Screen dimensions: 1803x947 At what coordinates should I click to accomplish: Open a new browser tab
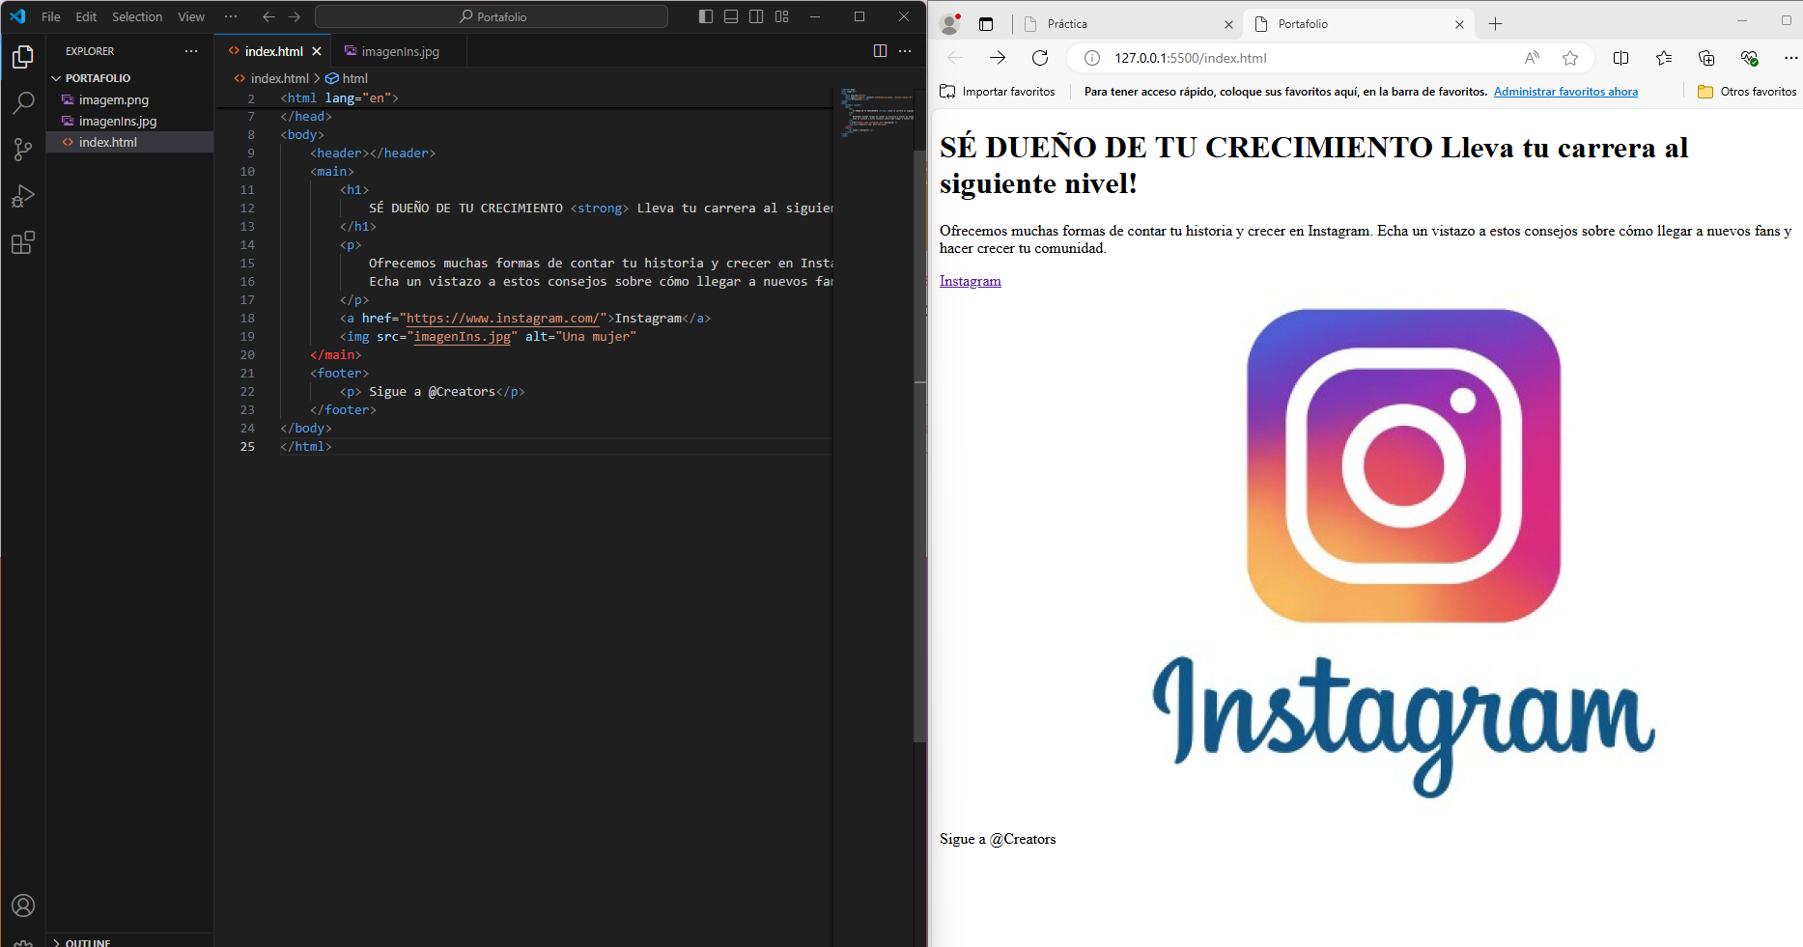[1495, 24]
